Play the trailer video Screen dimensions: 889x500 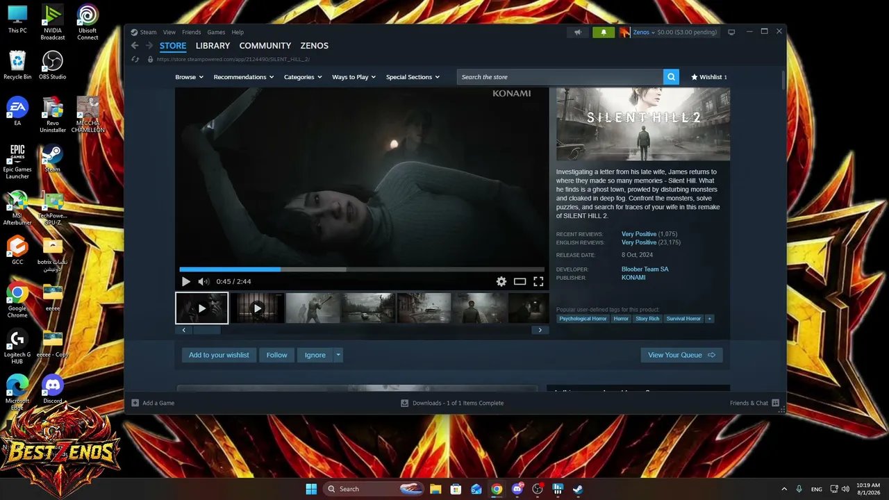point(186,281)
